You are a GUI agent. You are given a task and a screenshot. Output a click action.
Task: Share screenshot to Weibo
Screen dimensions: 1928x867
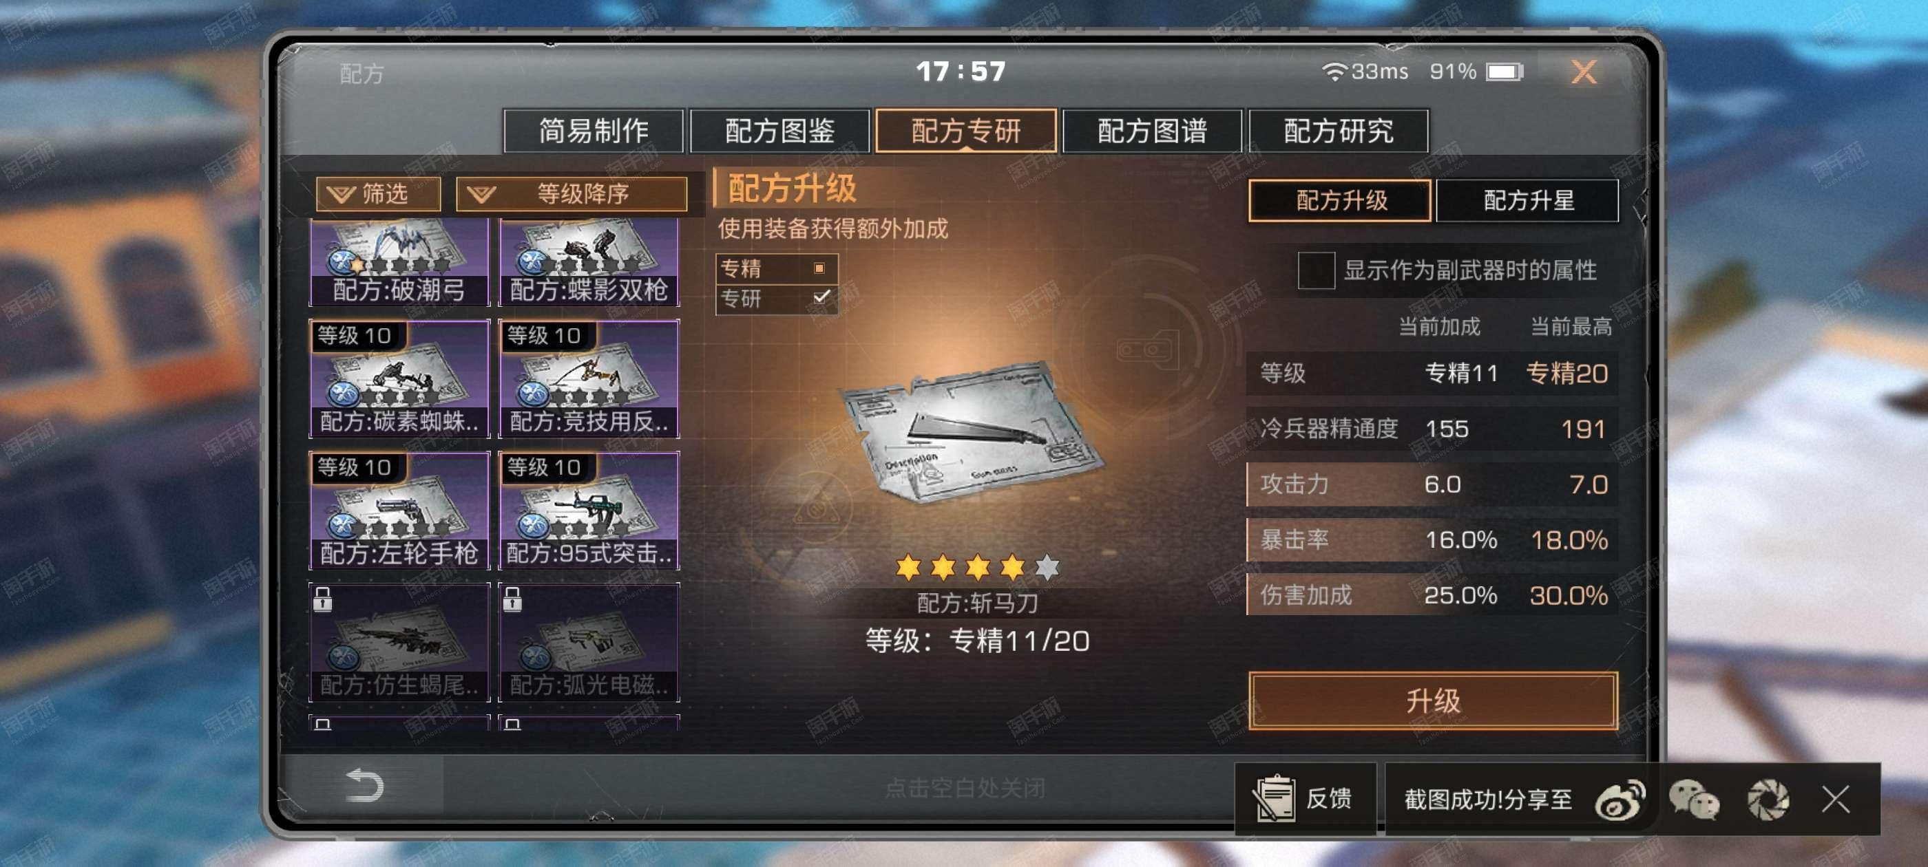tap(1620, 800)
